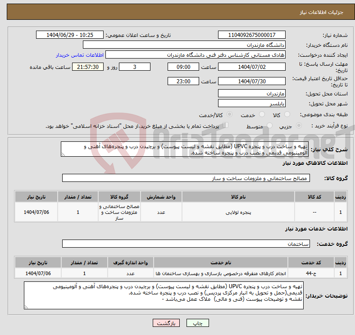Screen dimensions: 355x335
Task: Click the announcement date field 1404/06/29 - 10:25
Action: [70, 35]
